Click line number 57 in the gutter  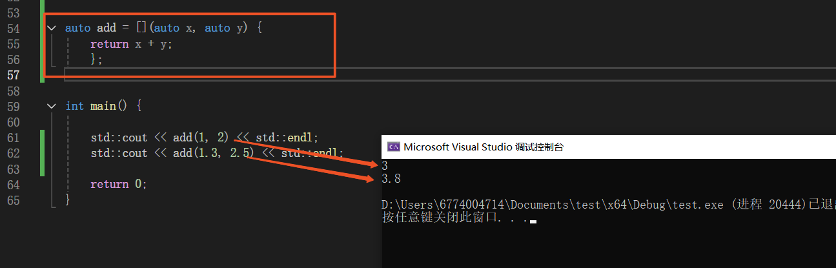coord(12,75)
